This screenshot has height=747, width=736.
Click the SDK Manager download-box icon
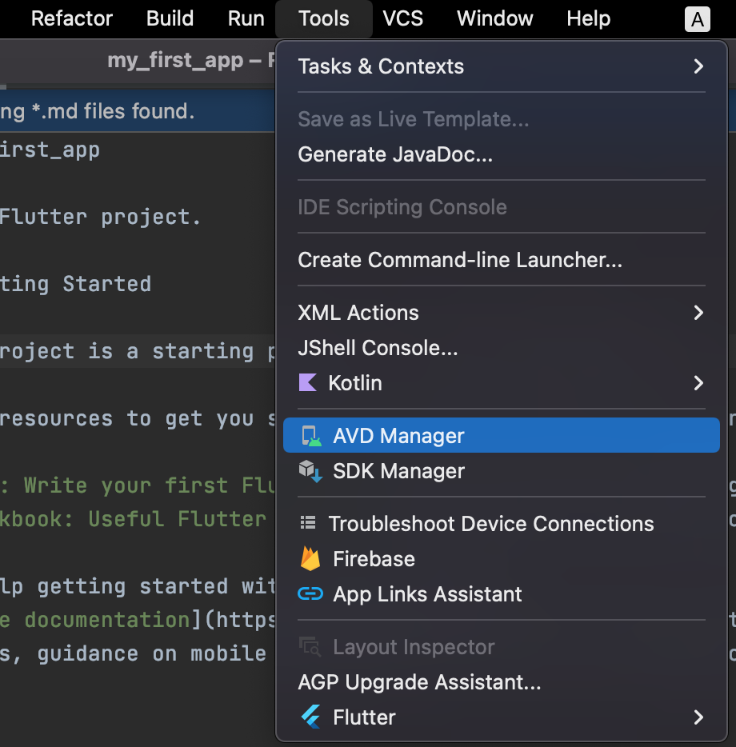310,471
